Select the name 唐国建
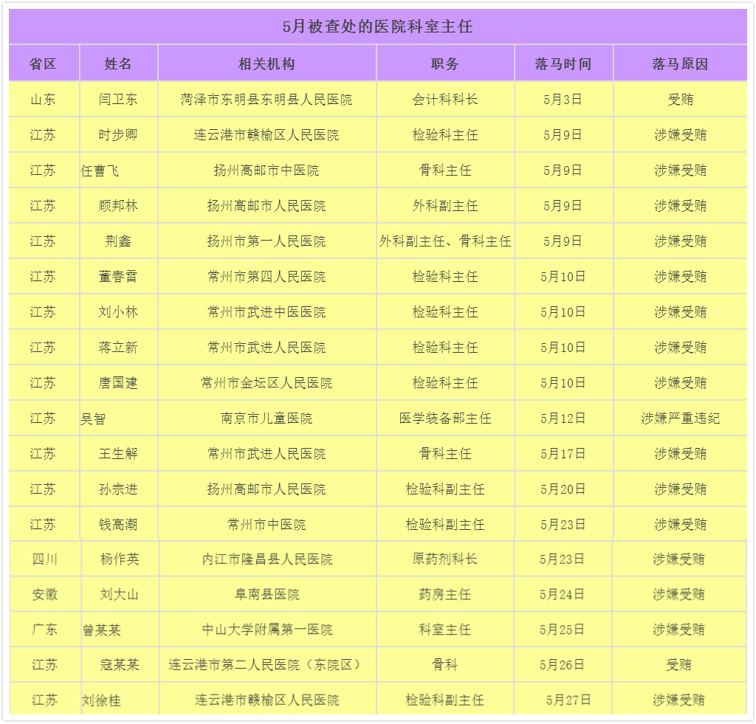This screenshot has width=756, height=724. pos(118,383)
